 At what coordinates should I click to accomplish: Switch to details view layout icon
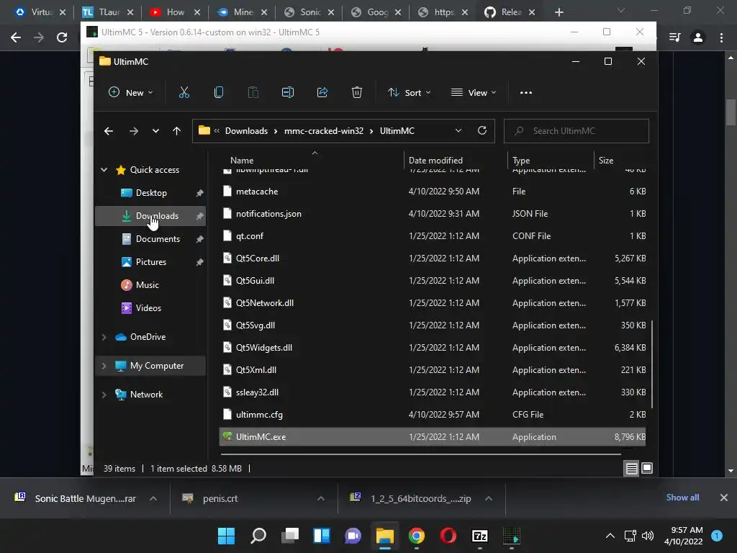click(631, 468)
